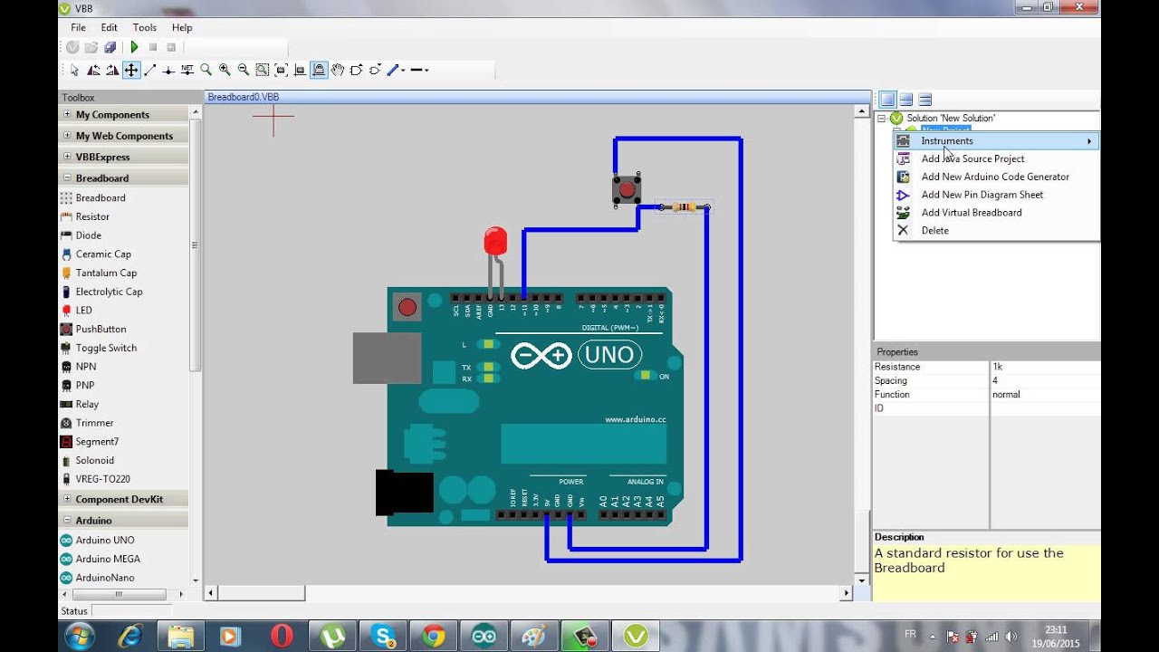Screen dimensions: 1159x652
Task: Open the Instruments submenu
Action: (x=996, y=141)
